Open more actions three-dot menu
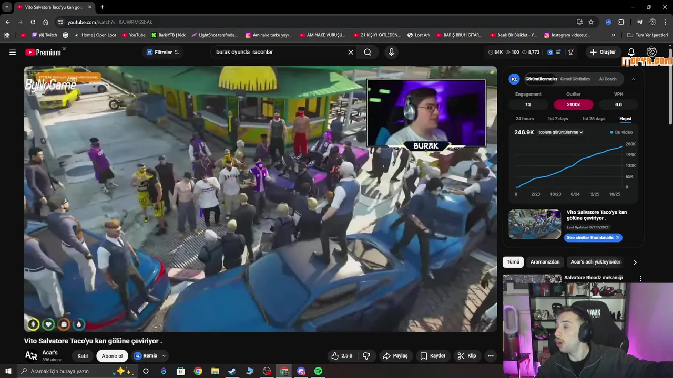 click(x=491, y=356)
